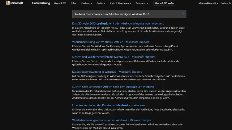Click description about 'Wiederherstellen der Verbindung'

(x=129, y=111)
